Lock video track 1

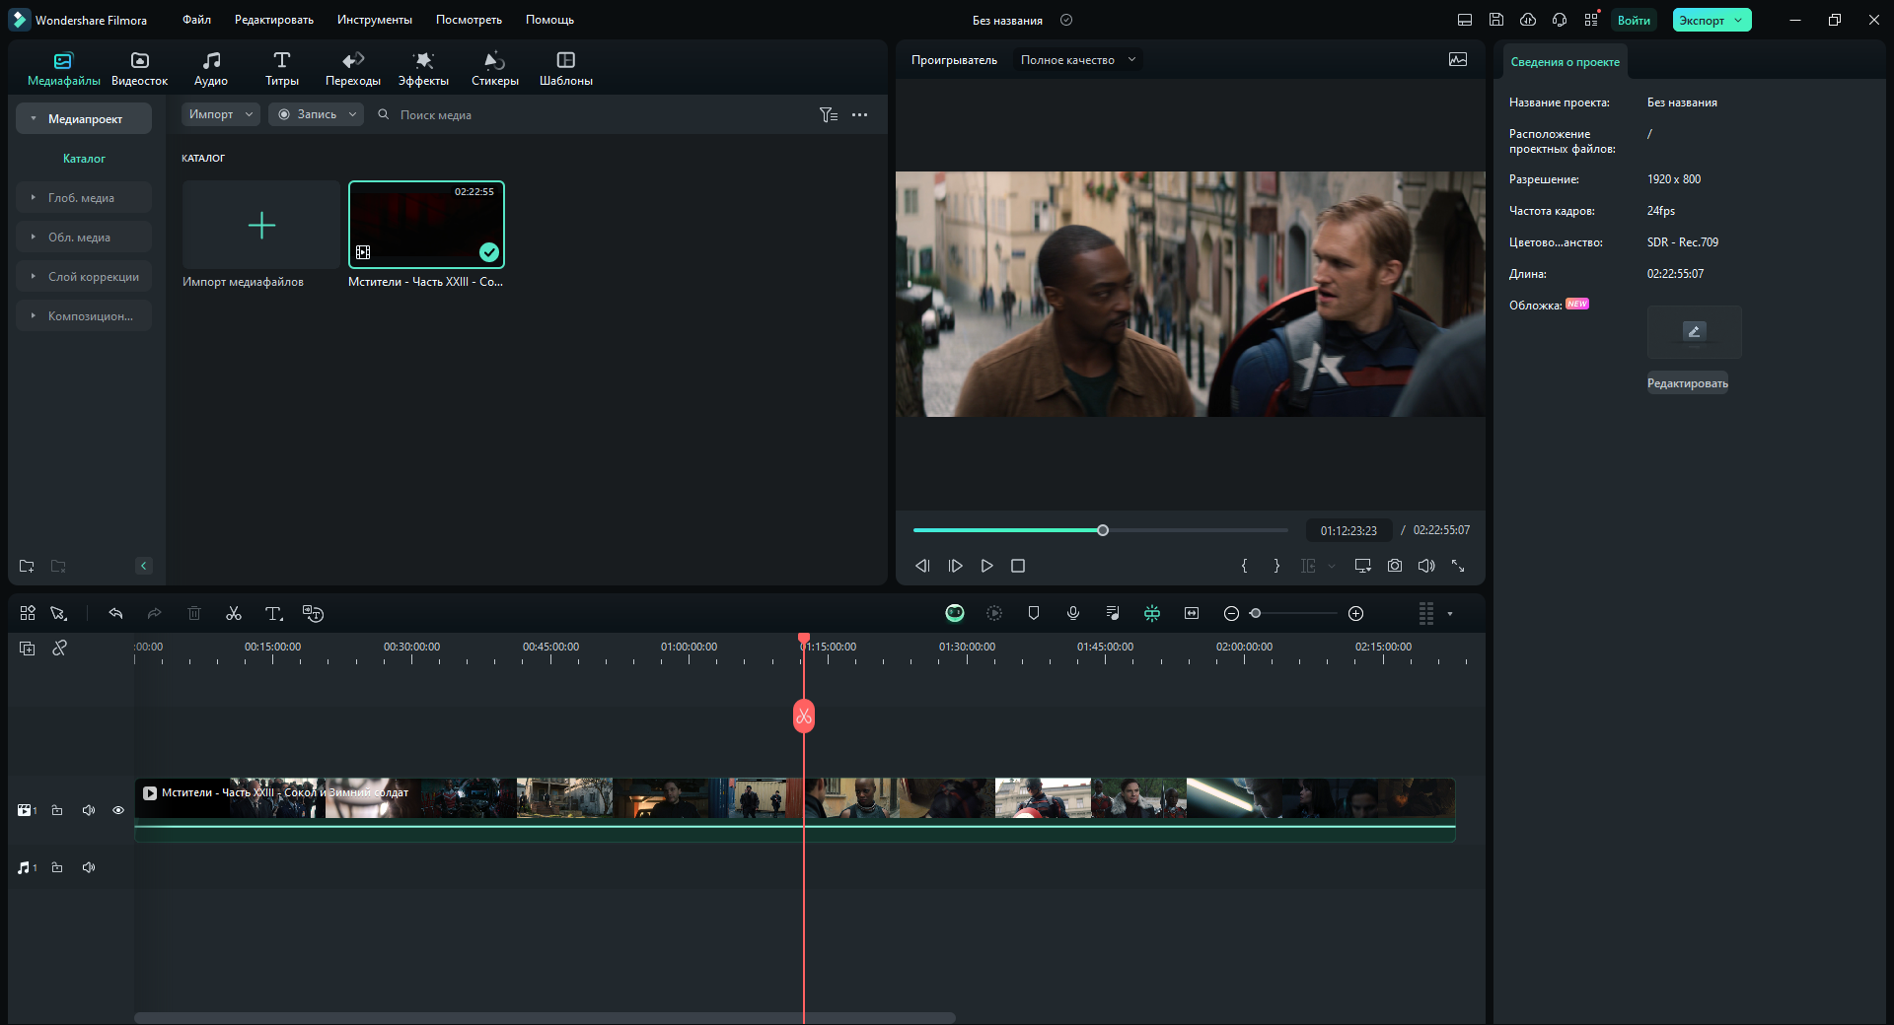click(x=57, y=810)
